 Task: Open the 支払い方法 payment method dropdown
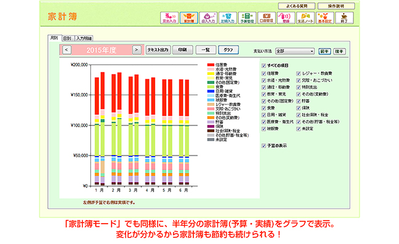pyautogui.click(x=295, y=51)
